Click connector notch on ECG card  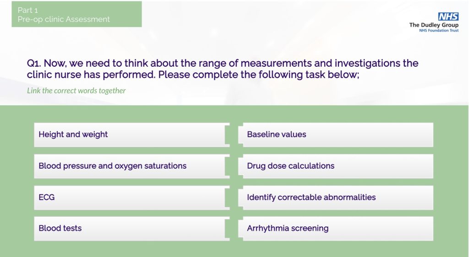pyautogui.click(x=227, y=198)
